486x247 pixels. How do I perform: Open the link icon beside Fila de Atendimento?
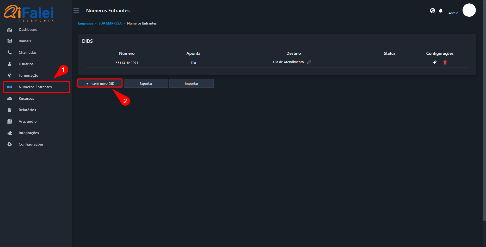[x=309, y=62]
